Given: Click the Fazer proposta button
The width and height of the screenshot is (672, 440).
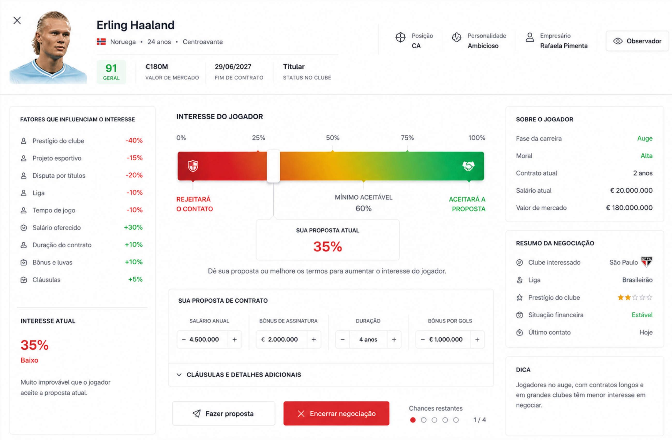Looking at the screenshot, I should tap(223, 413).
